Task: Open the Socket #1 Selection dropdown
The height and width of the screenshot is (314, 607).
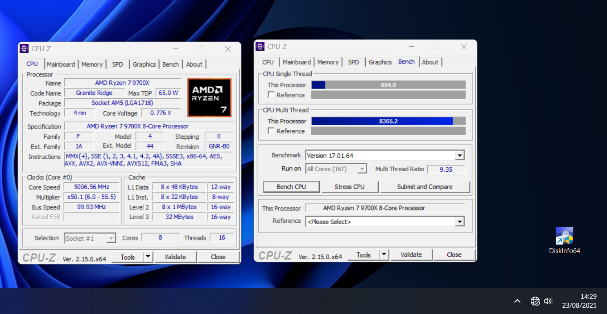Action: pos(111,238)
